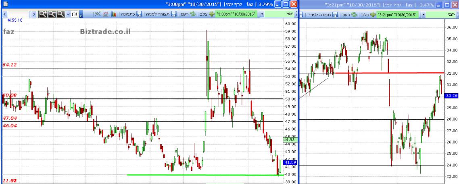Expand the fas daily interval dropdown arrow
Image resolution: width=459 pixels, height=184 pixels.
424,14
